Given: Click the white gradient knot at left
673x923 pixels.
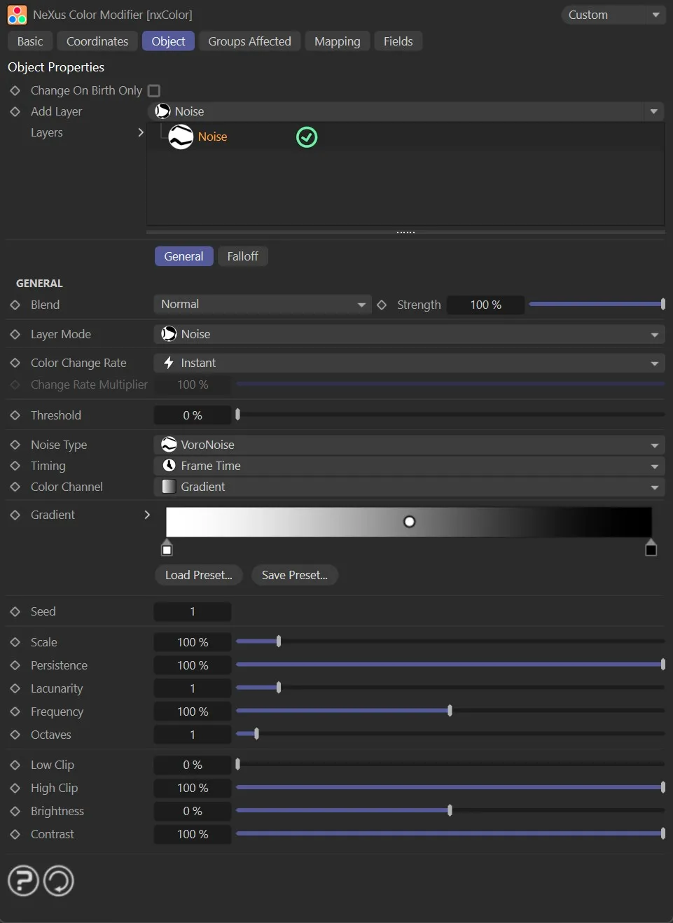Looking at the screenshot, I should pos(167,548).
